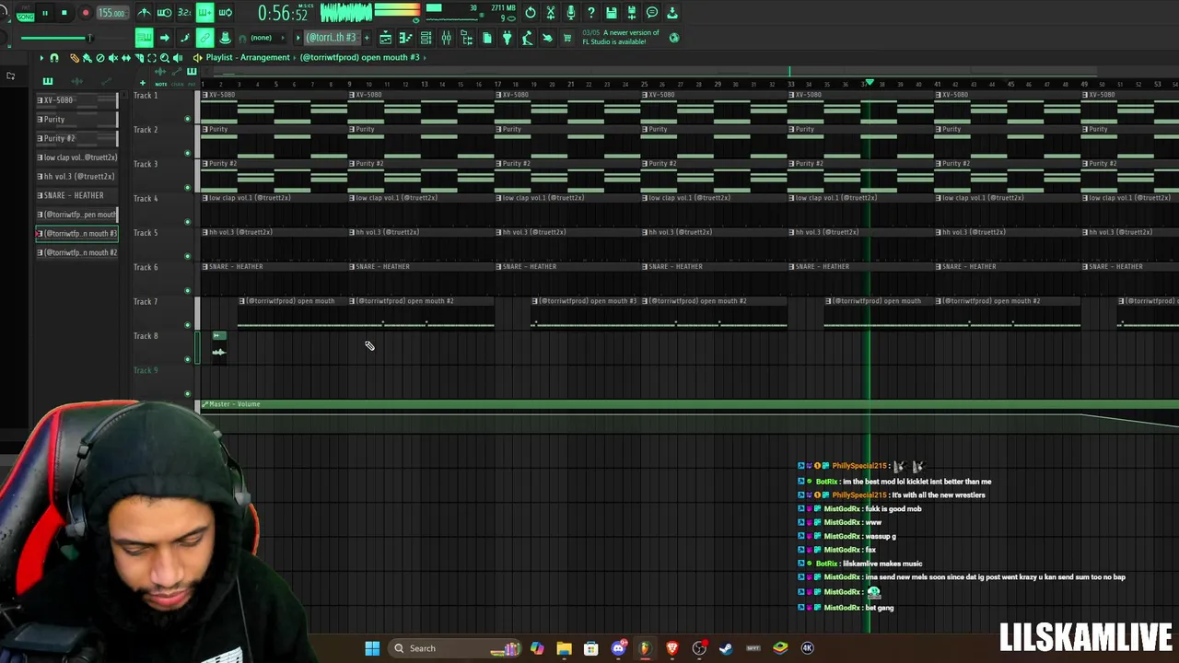The width and height of the screenshot is (1179, 663).
Task: Click the step editing arrow icon
Action: pos(164,38)
